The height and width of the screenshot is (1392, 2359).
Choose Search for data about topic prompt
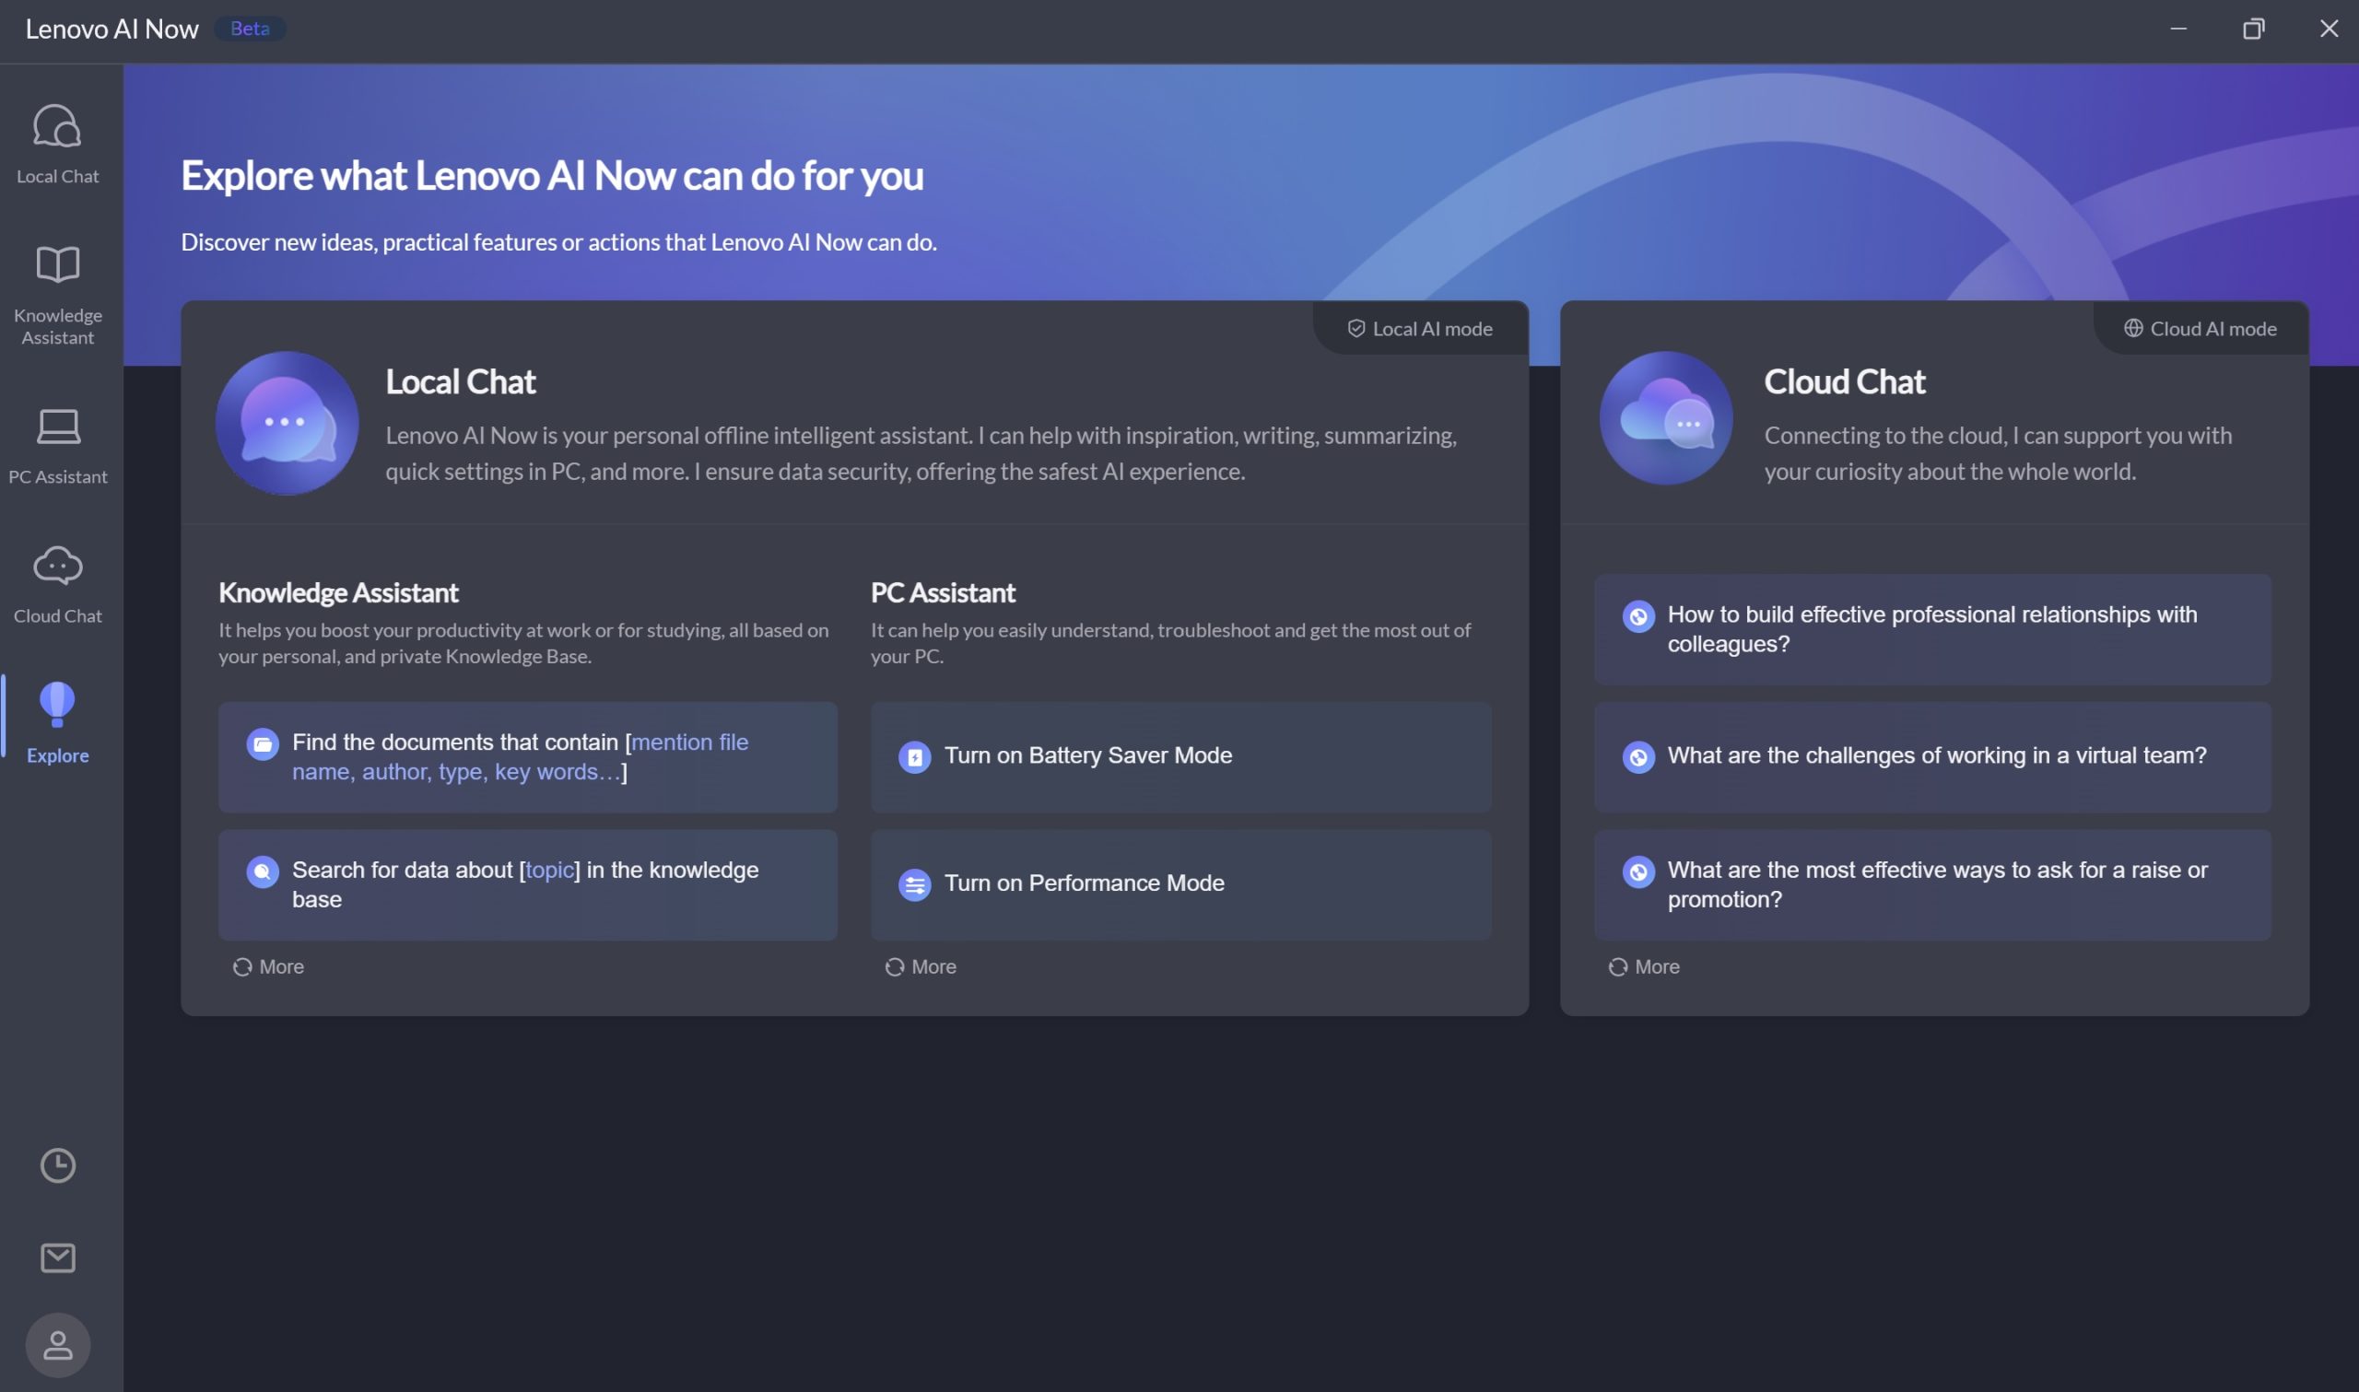pyautogui.click(x=527, y=883)
